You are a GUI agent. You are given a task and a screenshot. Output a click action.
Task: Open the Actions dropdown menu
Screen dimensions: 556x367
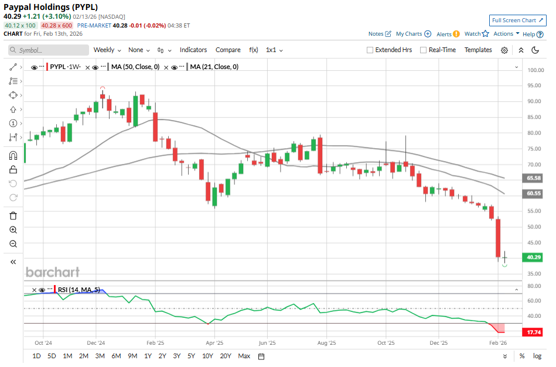(x=506, y=33)
